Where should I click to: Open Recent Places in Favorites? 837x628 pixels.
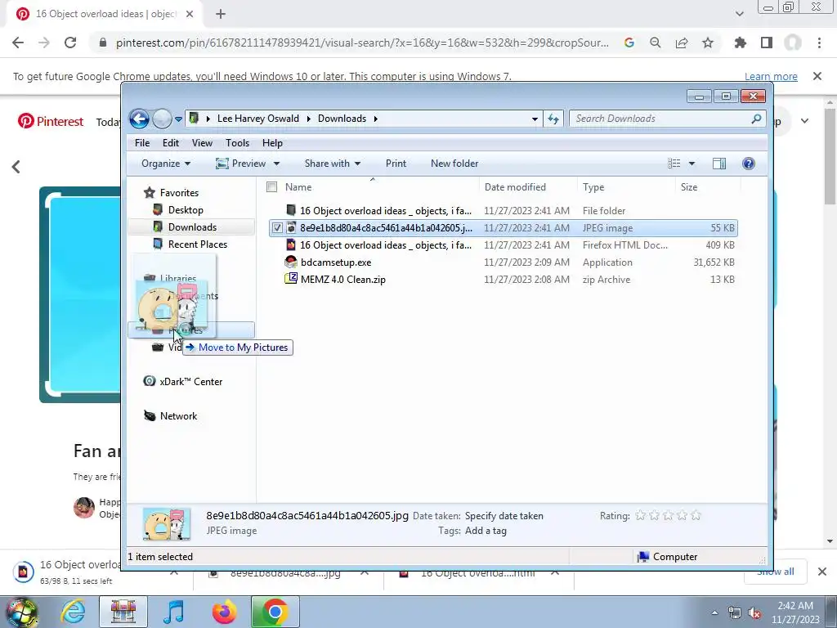point(198,244)
